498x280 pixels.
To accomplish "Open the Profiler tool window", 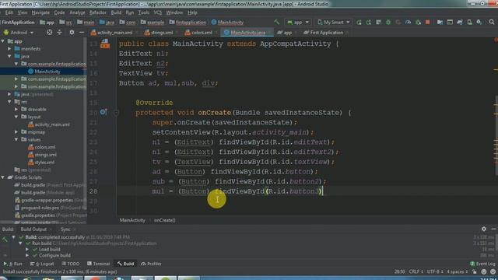I will (x=151, y=264).
